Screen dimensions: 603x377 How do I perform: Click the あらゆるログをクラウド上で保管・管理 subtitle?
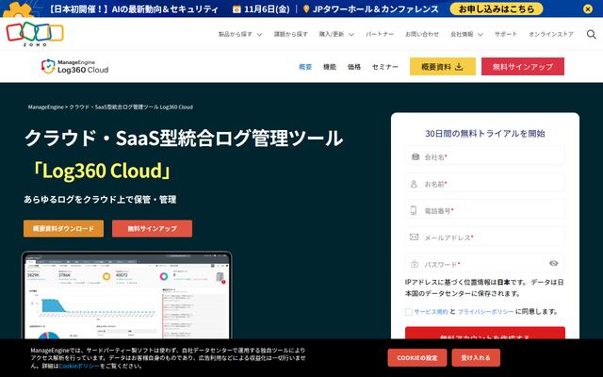click(x=100, y=199)
